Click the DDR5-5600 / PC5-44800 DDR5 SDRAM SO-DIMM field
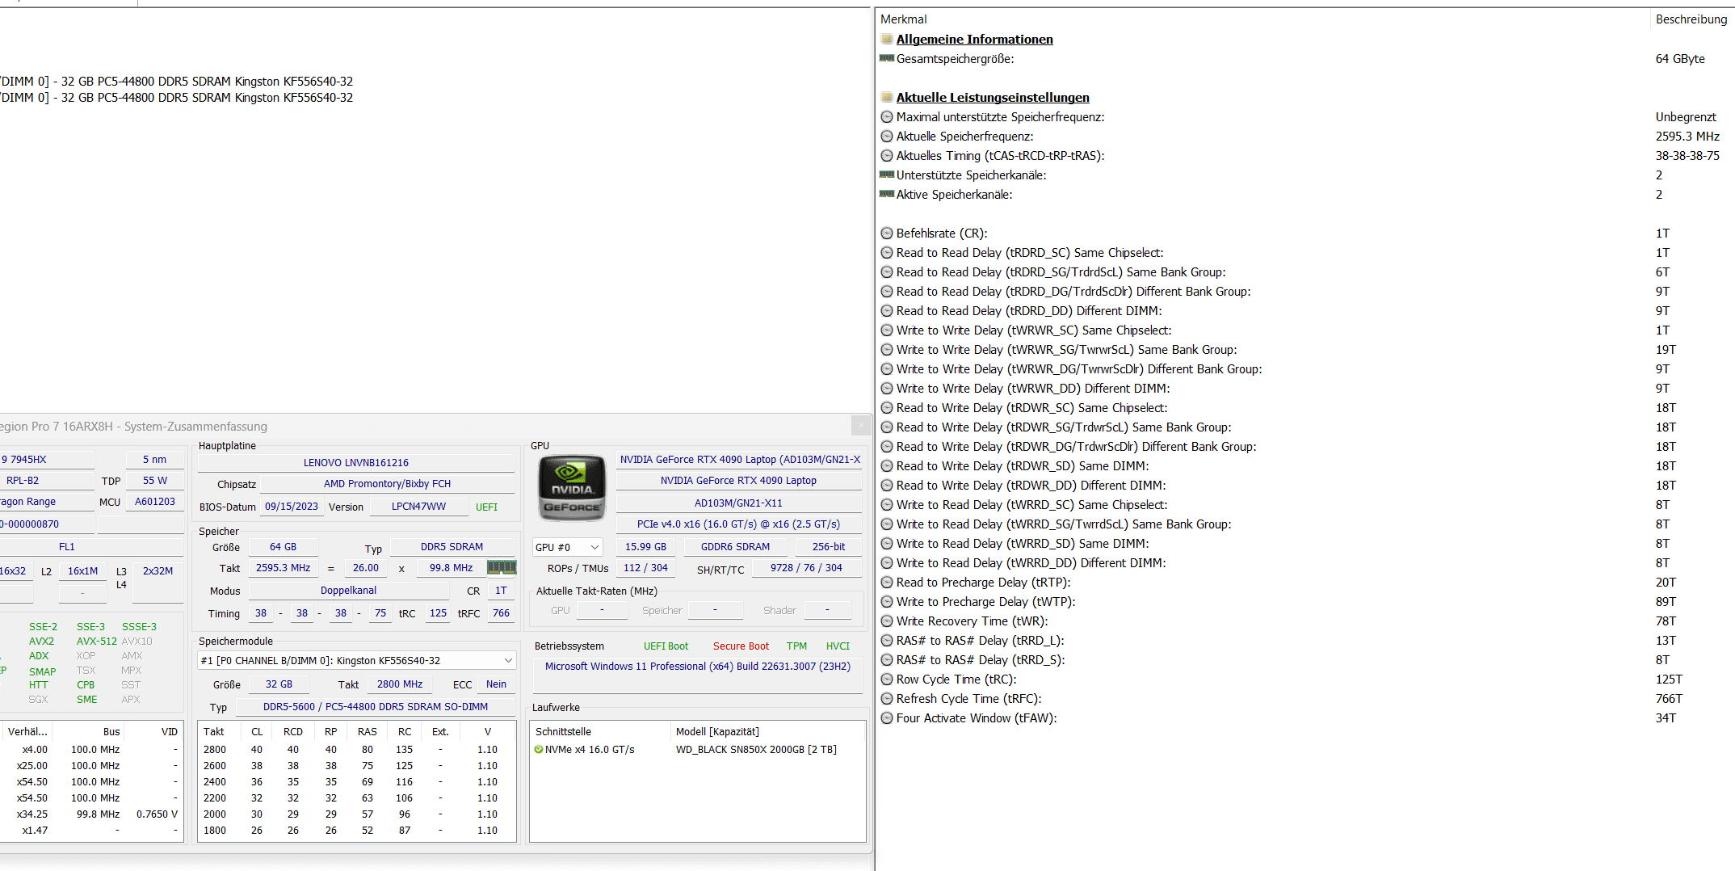 tap(376, 706)
